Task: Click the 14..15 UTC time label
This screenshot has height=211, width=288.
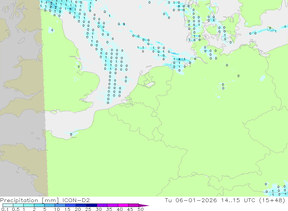Action: [x=238, y=200]
